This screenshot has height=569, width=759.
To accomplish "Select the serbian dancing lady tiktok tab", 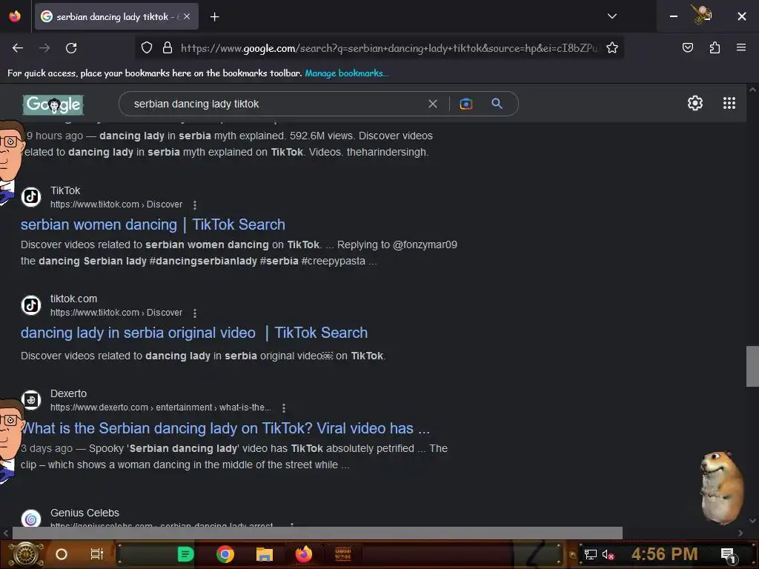I will [116, 16].
